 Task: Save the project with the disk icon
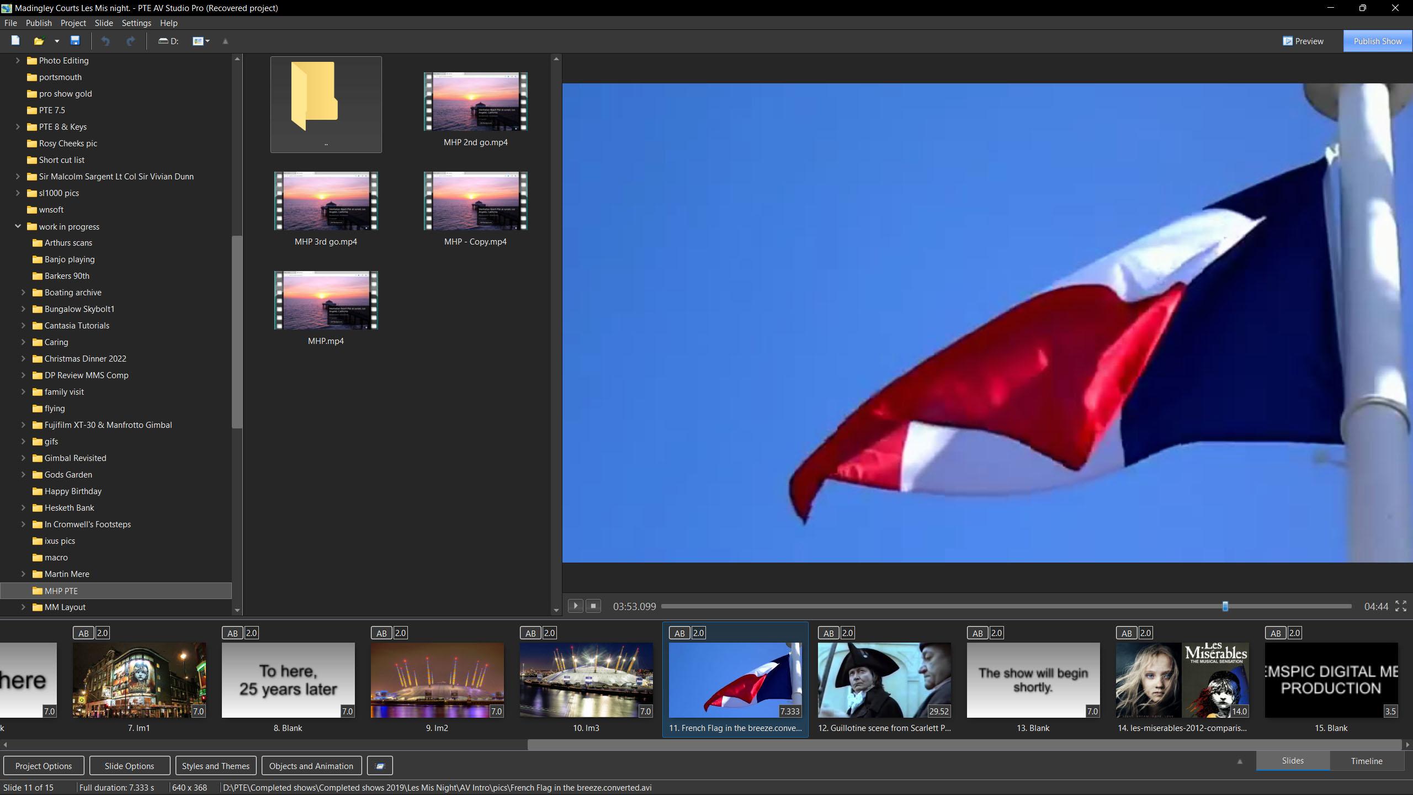click(75, 41)
